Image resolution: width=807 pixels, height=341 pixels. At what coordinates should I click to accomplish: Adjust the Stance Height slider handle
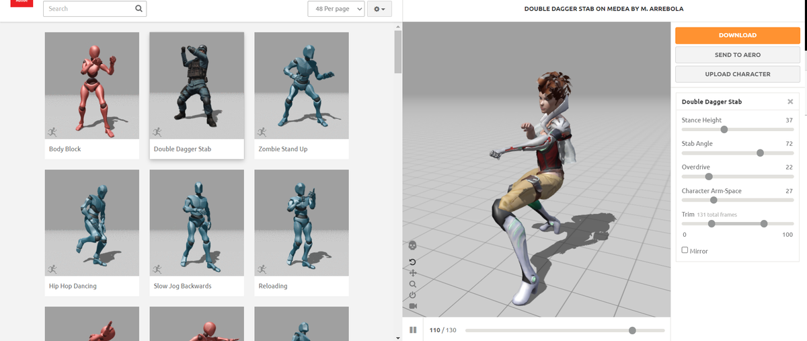point(724,129)
